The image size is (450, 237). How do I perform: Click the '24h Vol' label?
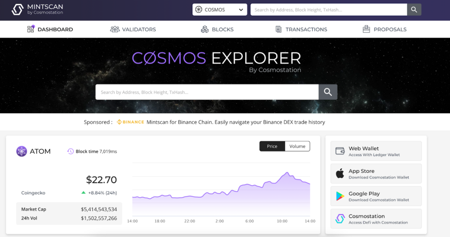[x=29, y=218]
